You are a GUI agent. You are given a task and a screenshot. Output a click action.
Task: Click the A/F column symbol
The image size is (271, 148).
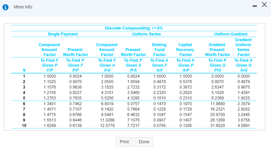click(160, 70)
